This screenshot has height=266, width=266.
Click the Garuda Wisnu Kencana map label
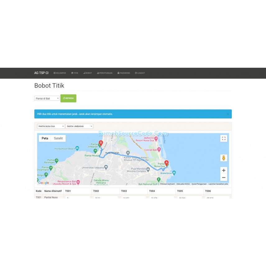(101, 181)
